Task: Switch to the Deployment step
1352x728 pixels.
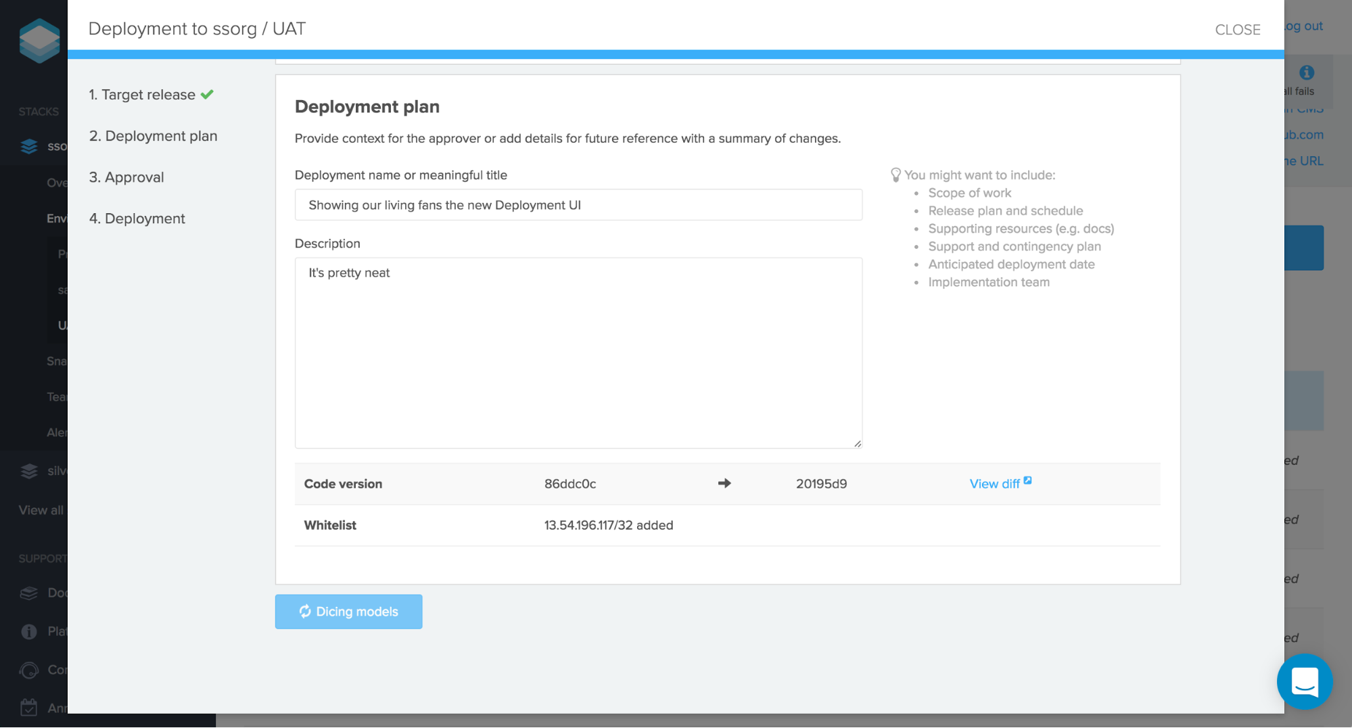Action: tap(137, 218)
